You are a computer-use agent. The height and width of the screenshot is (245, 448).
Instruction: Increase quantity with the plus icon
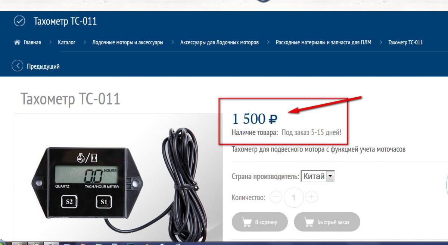click(311, 197)
